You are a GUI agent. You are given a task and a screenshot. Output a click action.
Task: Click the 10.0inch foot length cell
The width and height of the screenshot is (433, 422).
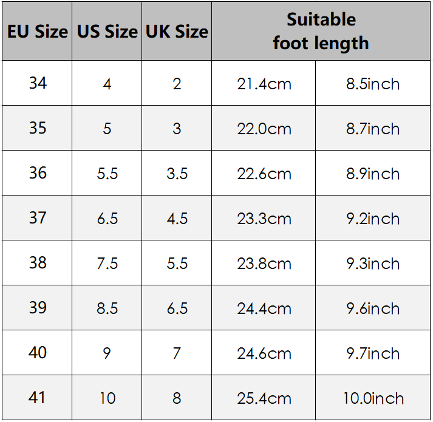click(373, 398)
